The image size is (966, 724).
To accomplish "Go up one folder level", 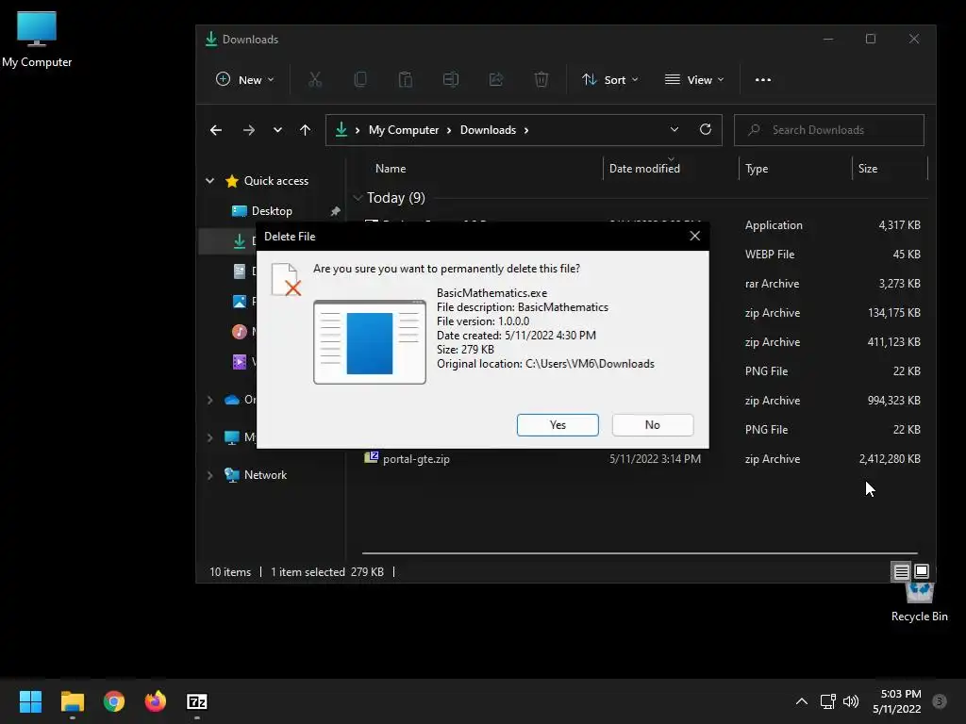I will [x=305, y=130].
